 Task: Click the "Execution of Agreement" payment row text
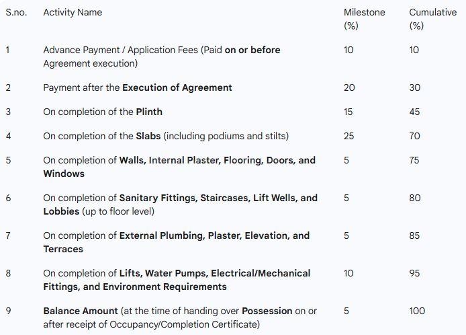point(138,87)
